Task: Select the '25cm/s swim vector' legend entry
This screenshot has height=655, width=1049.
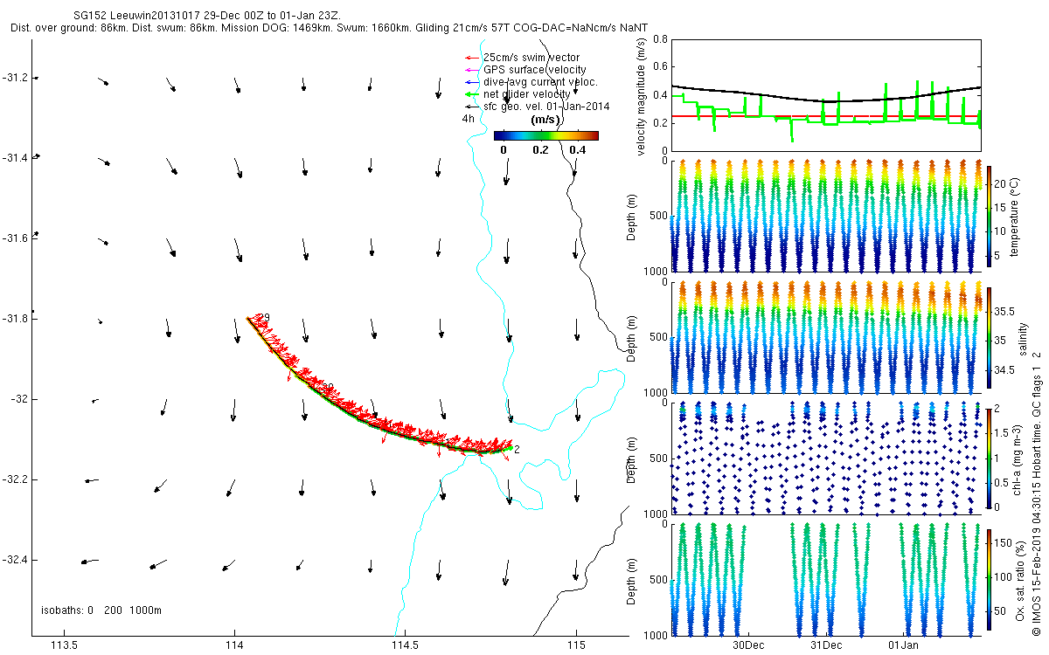Action: pos(531,58)
